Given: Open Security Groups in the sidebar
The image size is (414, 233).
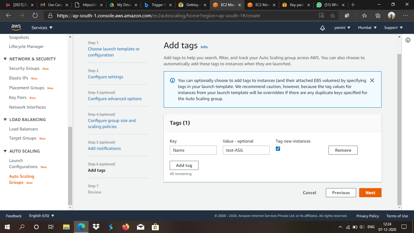Looking at the screenshot, I should pyautogui.click(x=24, y=68).
